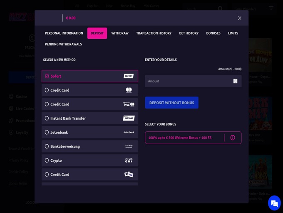Click the Amount field stepper arrows
This screenshot has width=283, height=213.
pos(235,81)
